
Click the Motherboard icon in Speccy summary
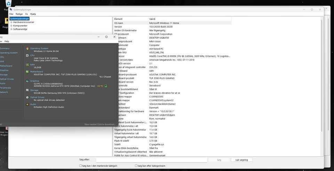[27, 72]
